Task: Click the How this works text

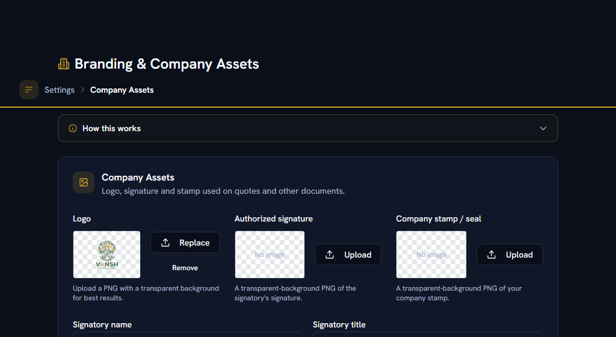Action: (111, 128)
